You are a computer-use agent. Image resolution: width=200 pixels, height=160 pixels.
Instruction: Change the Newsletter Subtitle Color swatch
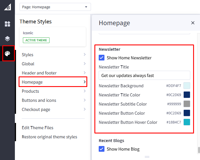[x=187, y=104]
